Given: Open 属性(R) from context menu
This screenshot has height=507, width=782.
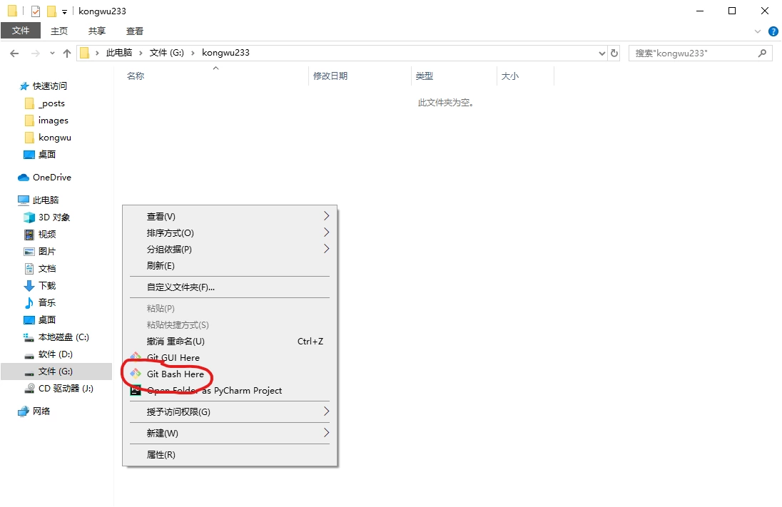Looking at the screenshot, I should point(230,455).
